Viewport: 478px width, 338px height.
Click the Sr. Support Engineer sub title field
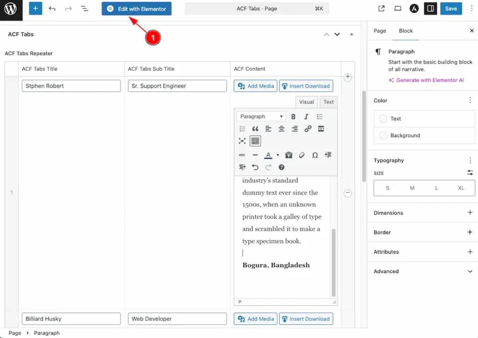coord(177,86)
